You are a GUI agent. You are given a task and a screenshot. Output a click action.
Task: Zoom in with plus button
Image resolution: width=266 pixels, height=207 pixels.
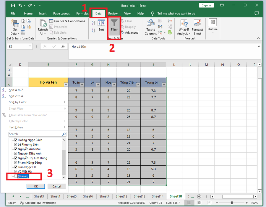(246, 203)
